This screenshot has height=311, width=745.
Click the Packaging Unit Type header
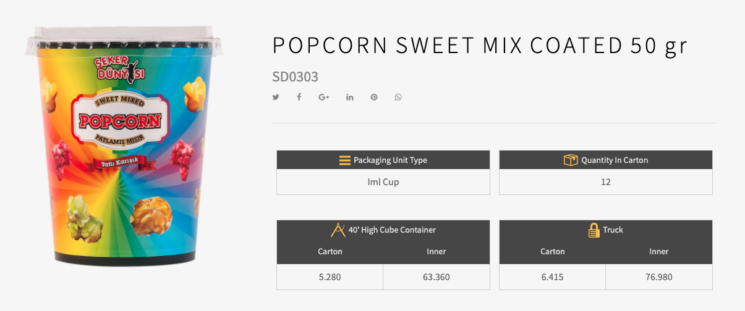[383, 160]
